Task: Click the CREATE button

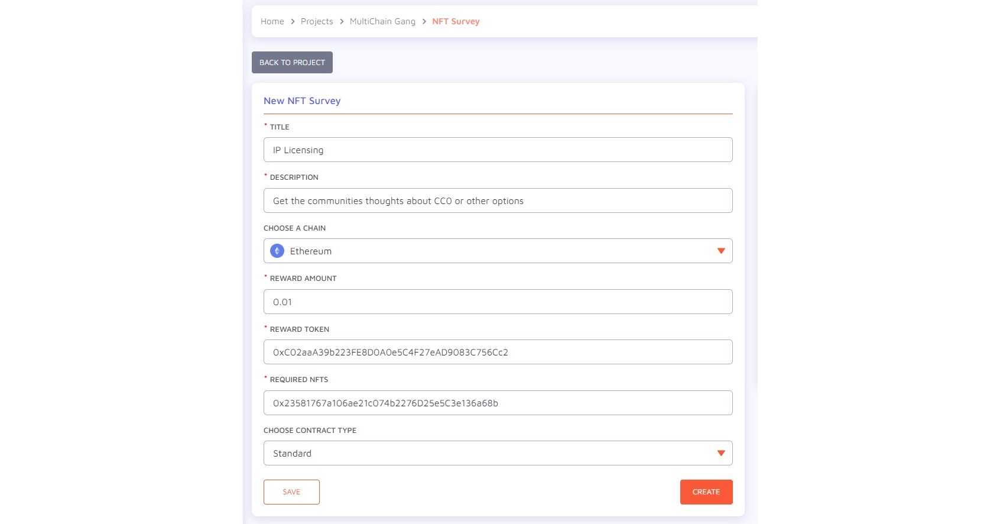Action: [706, 491]
